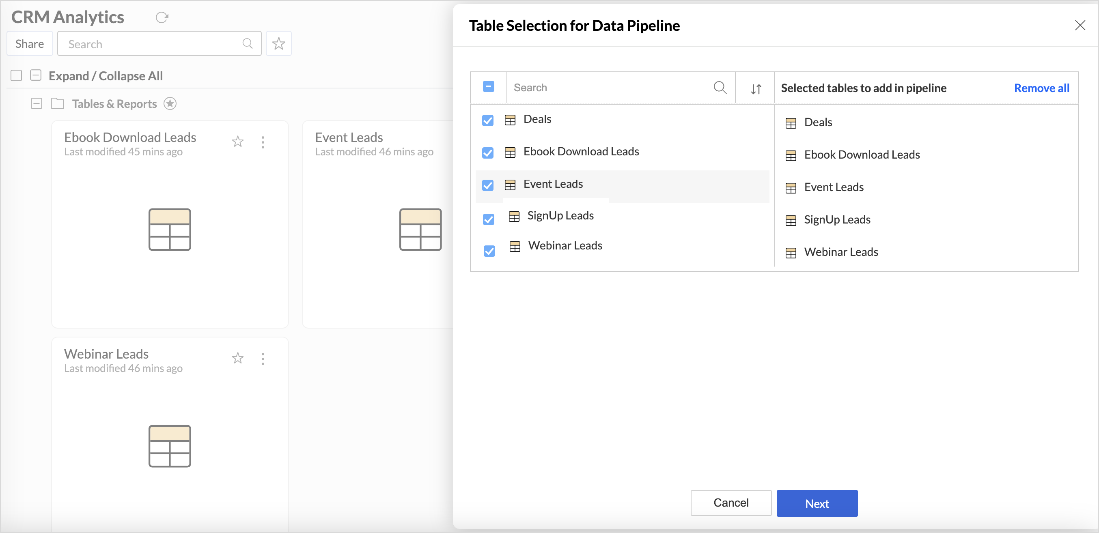Click the Next button
The image size is (1099, 533).
pyautogui.click(x=817, y=503)
